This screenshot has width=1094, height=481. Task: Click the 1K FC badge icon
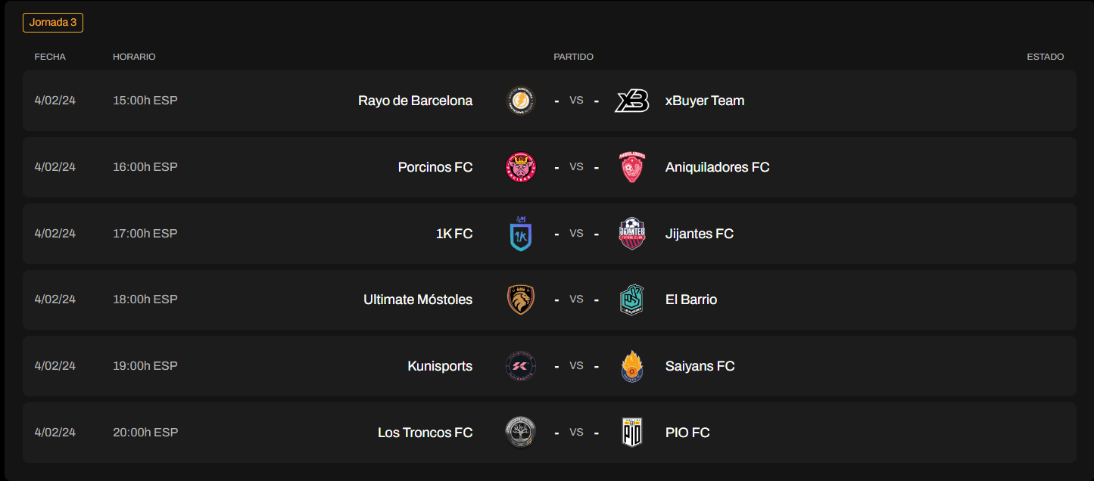(521, 233)
